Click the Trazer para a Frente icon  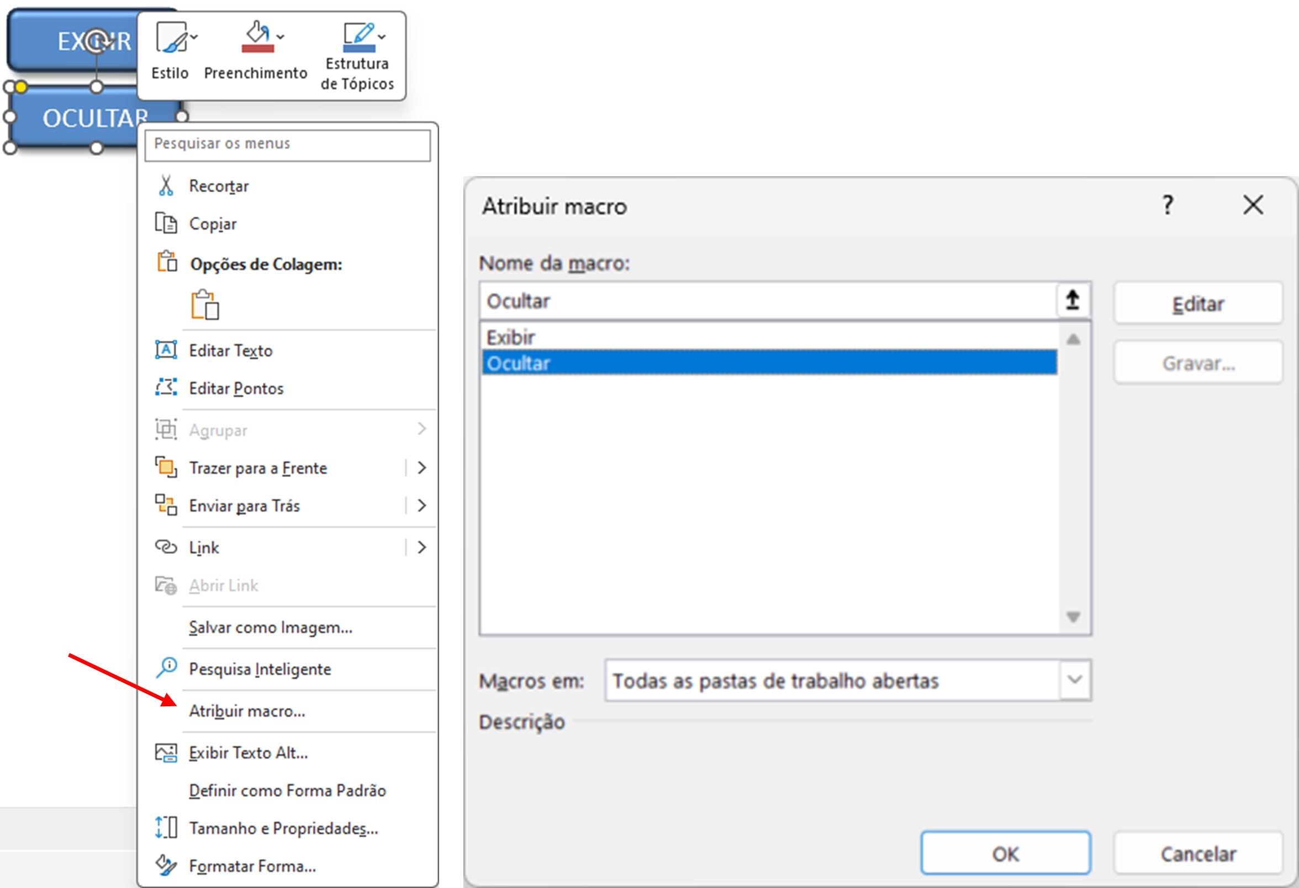[166, 467]
